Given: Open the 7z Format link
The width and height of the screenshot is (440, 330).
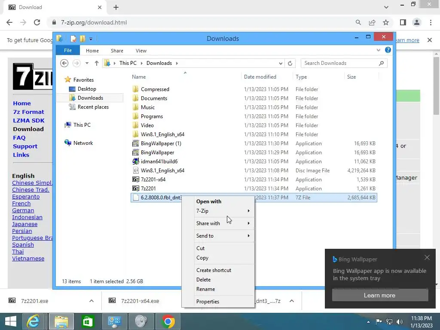Looking at the screenshot, I should 29,112.
